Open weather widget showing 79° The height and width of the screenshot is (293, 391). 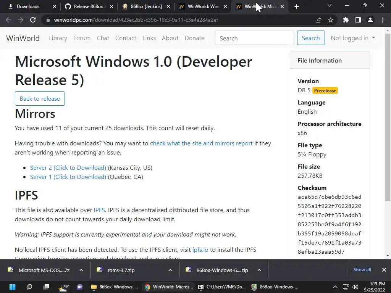pyautogui.click(x=64, y=287)
